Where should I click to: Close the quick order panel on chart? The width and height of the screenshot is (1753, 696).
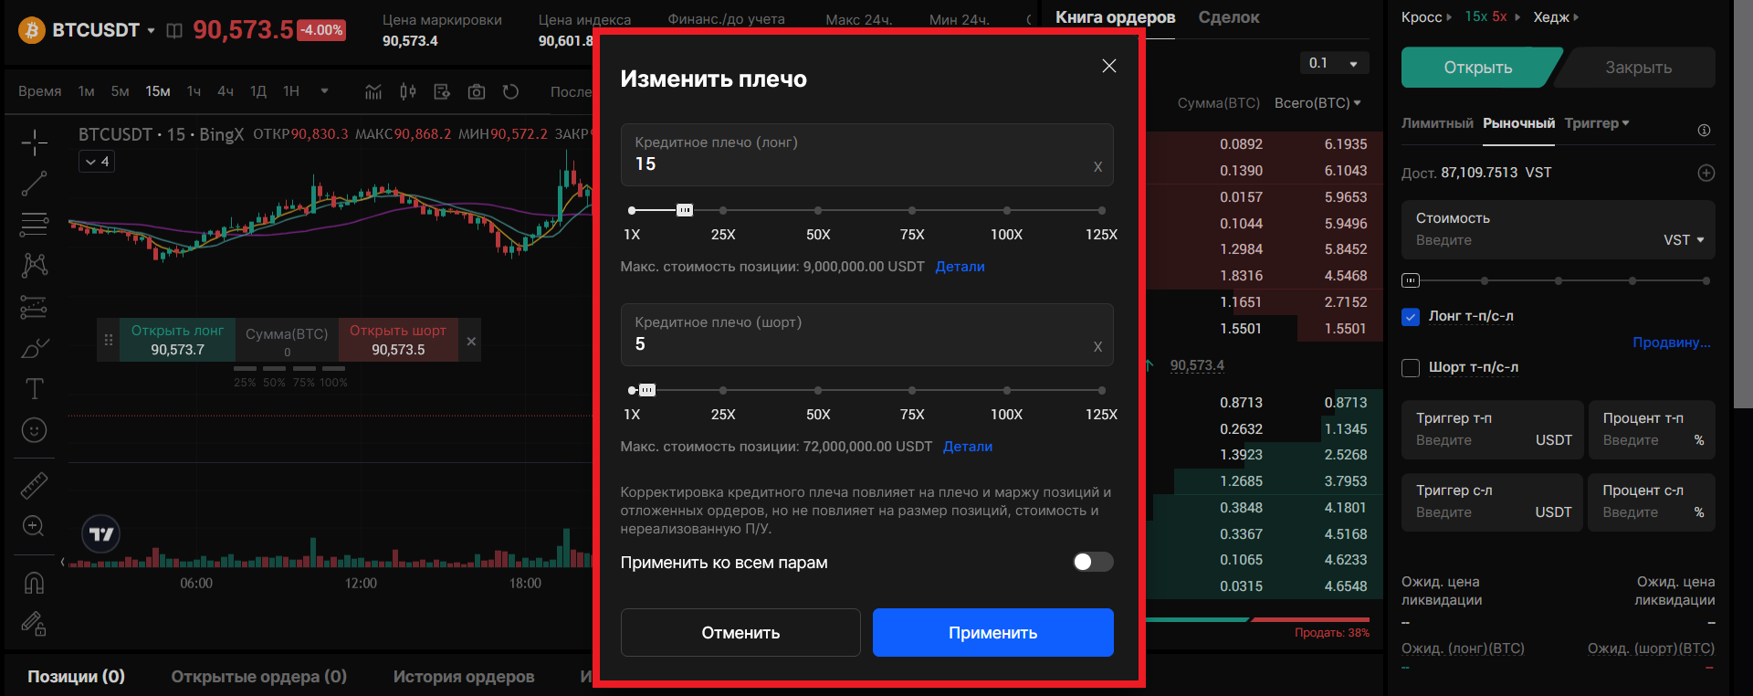(x=471, y=341)
